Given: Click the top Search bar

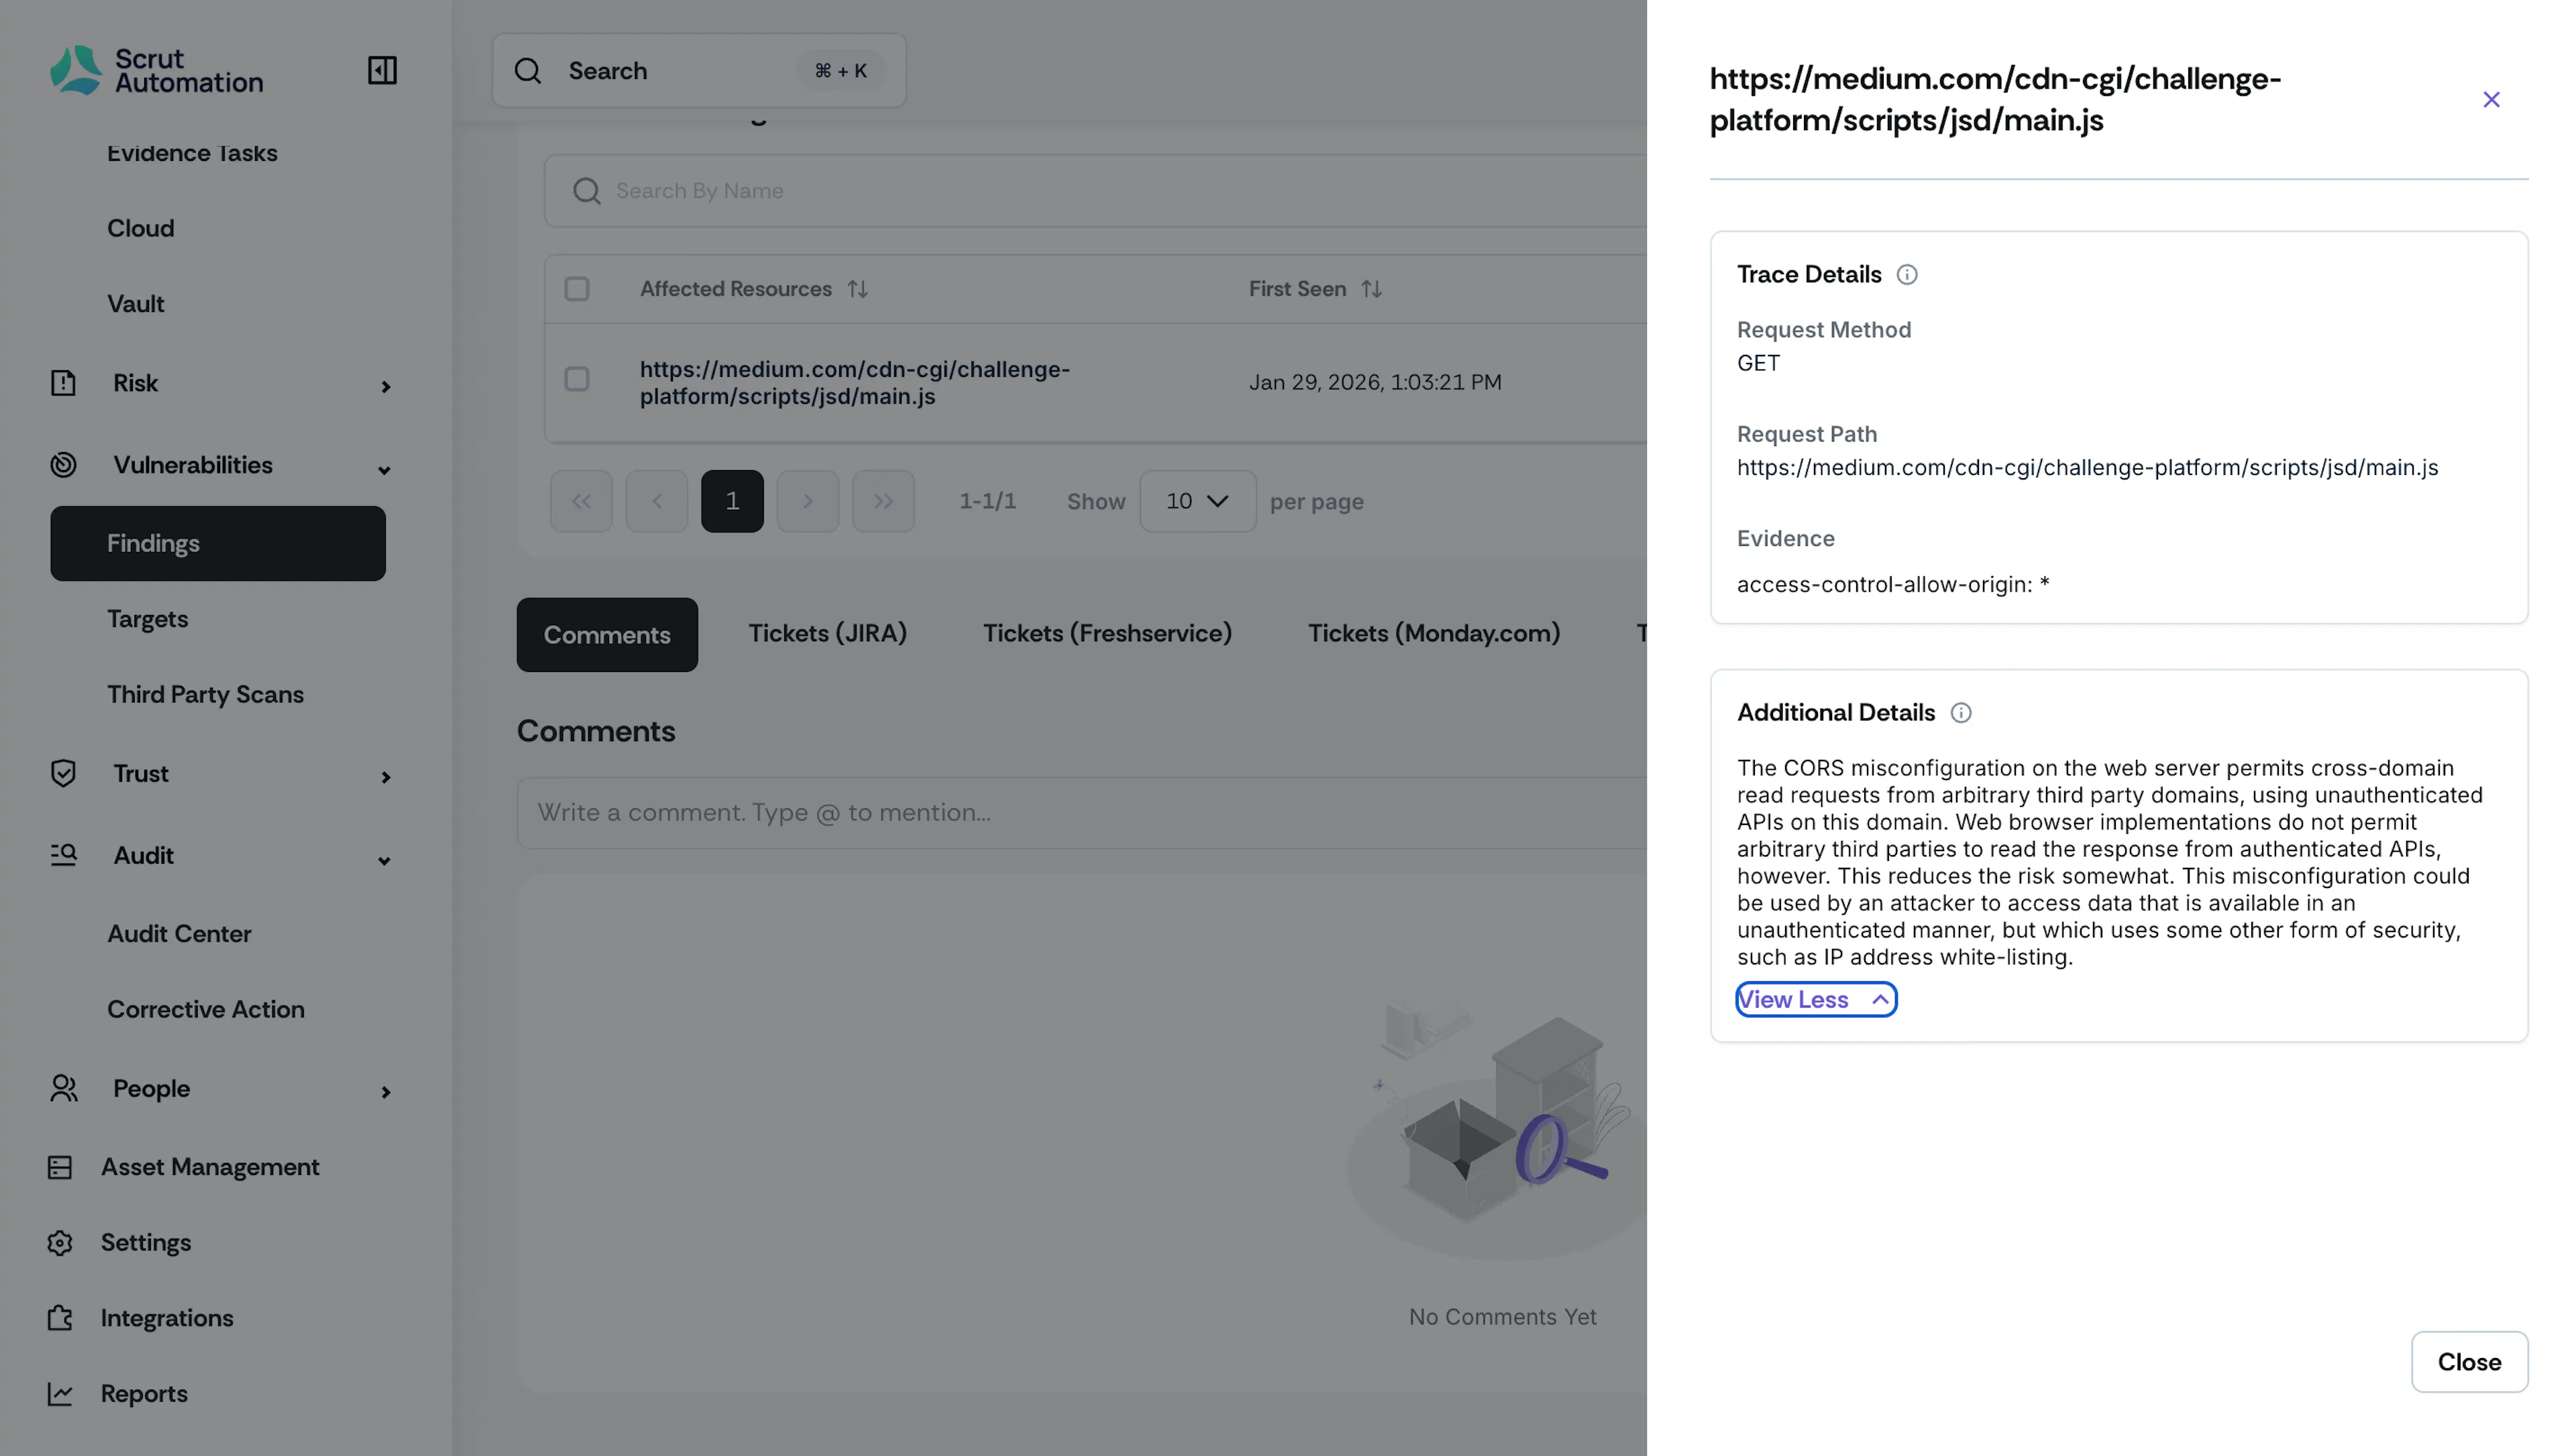Looking at the screenshot, I should [x=699, y=71].
